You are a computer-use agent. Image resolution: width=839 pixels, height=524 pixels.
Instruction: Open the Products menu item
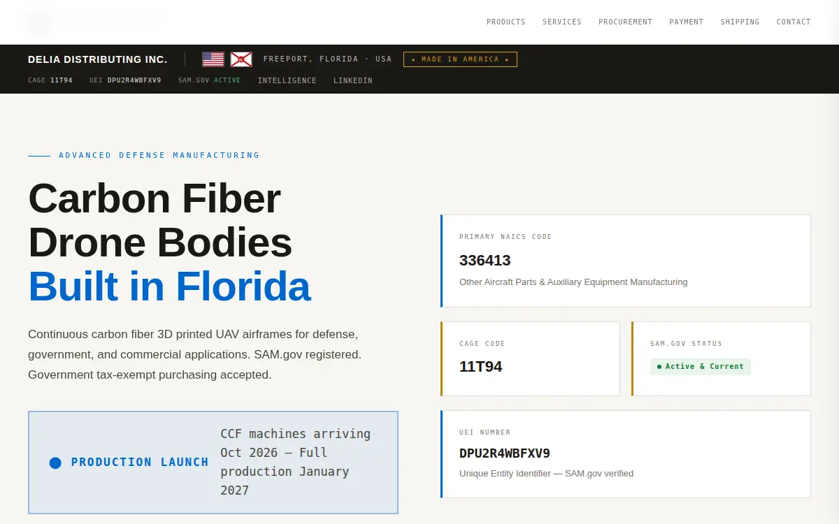[x=506, y=22]
